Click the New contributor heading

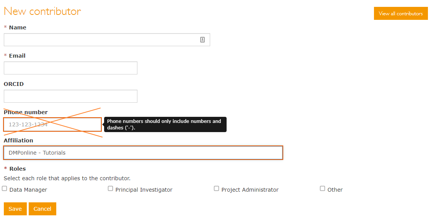tap(42, 11)
